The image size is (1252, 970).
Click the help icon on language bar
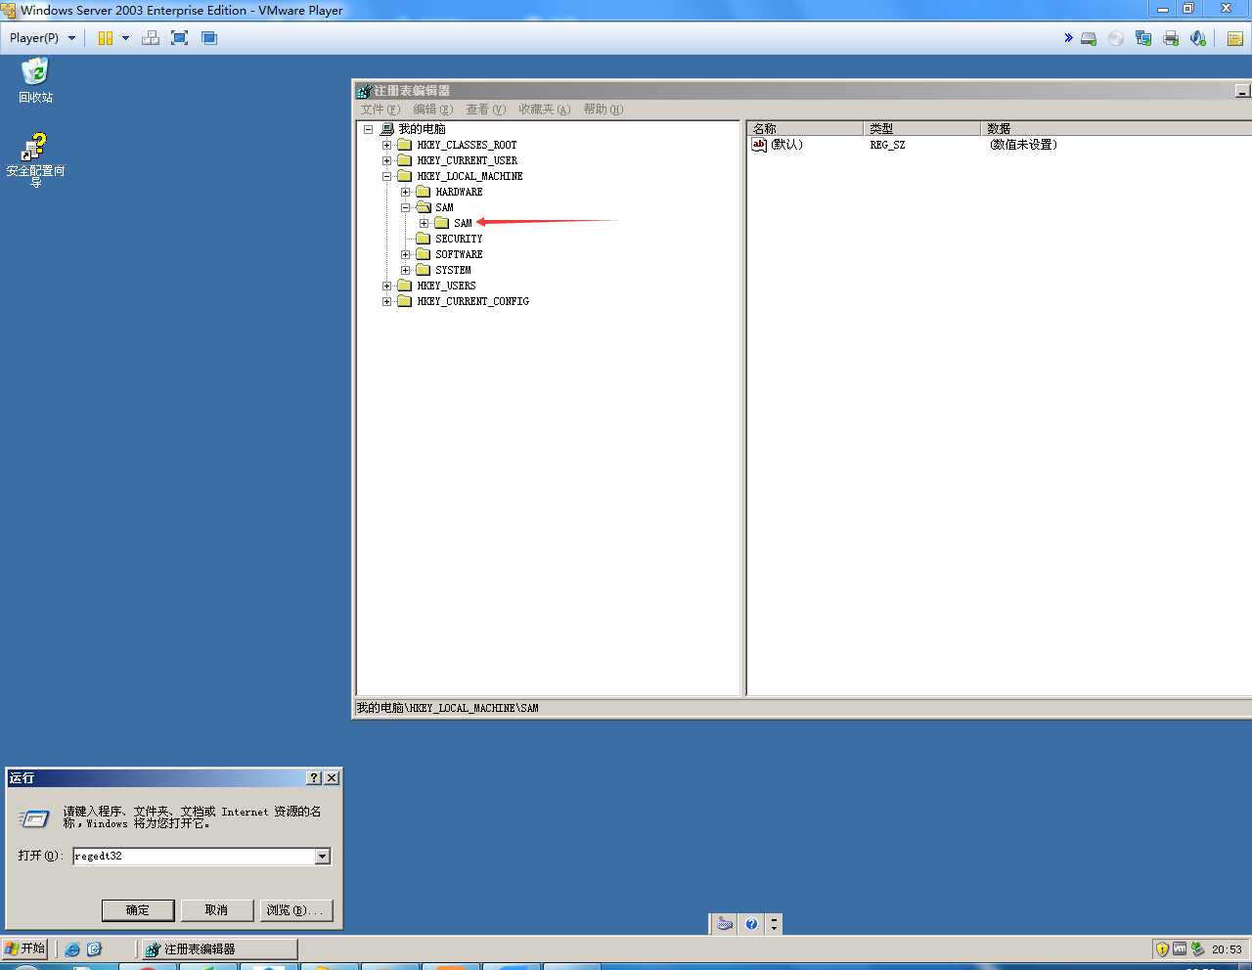click(x=751, y=924)
